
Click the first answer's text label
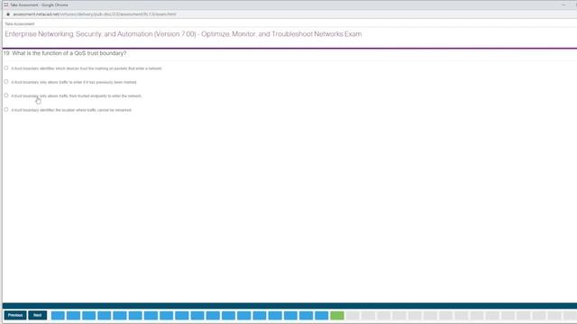click(87, 68)
